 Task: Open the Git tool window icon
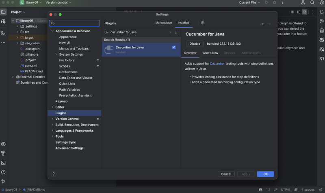(x=3, y=181)
